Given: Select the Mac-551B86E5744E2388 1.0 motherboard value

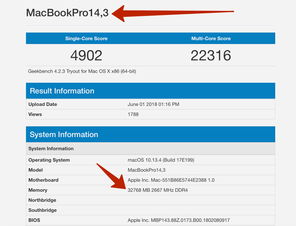Looking at the screenshot, I should [x=171, y=180].
